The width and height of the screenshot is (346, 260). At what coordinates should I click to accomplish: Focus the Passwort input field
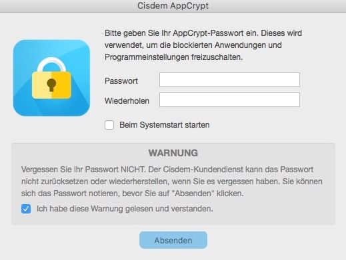point(229,80)
